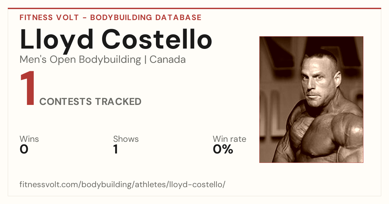The width and height of the screenshot is (389, 204).
Task: Open the fitnessvolt.com athlete profile URL
Action: (x=122, y=185)
